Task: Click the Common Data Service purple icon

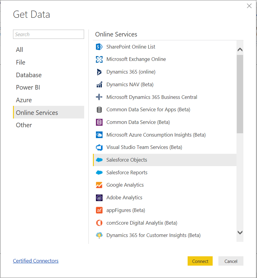Action: click(x=99, y=122)
